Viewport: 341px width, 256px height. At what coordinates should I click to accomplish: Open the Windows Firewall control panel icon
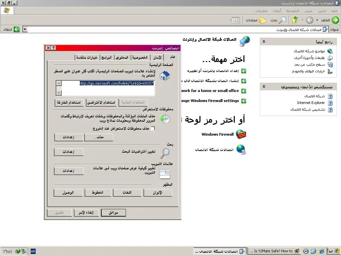pos(241,134)
